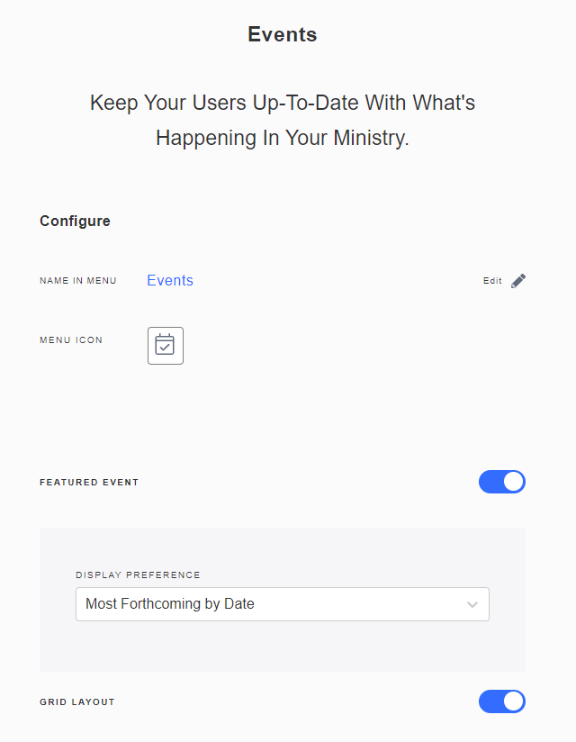
Task: Click the Configure section header
Action: (x=75, y=221)
